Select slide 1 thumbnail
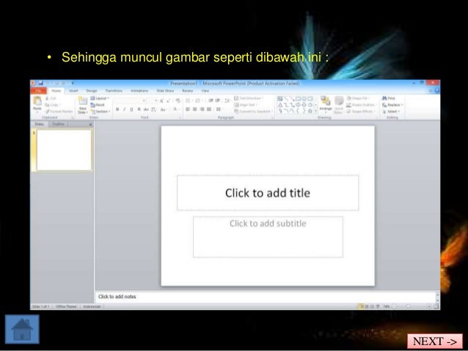The height and width of the screenshot is (351, 468). 64,150
